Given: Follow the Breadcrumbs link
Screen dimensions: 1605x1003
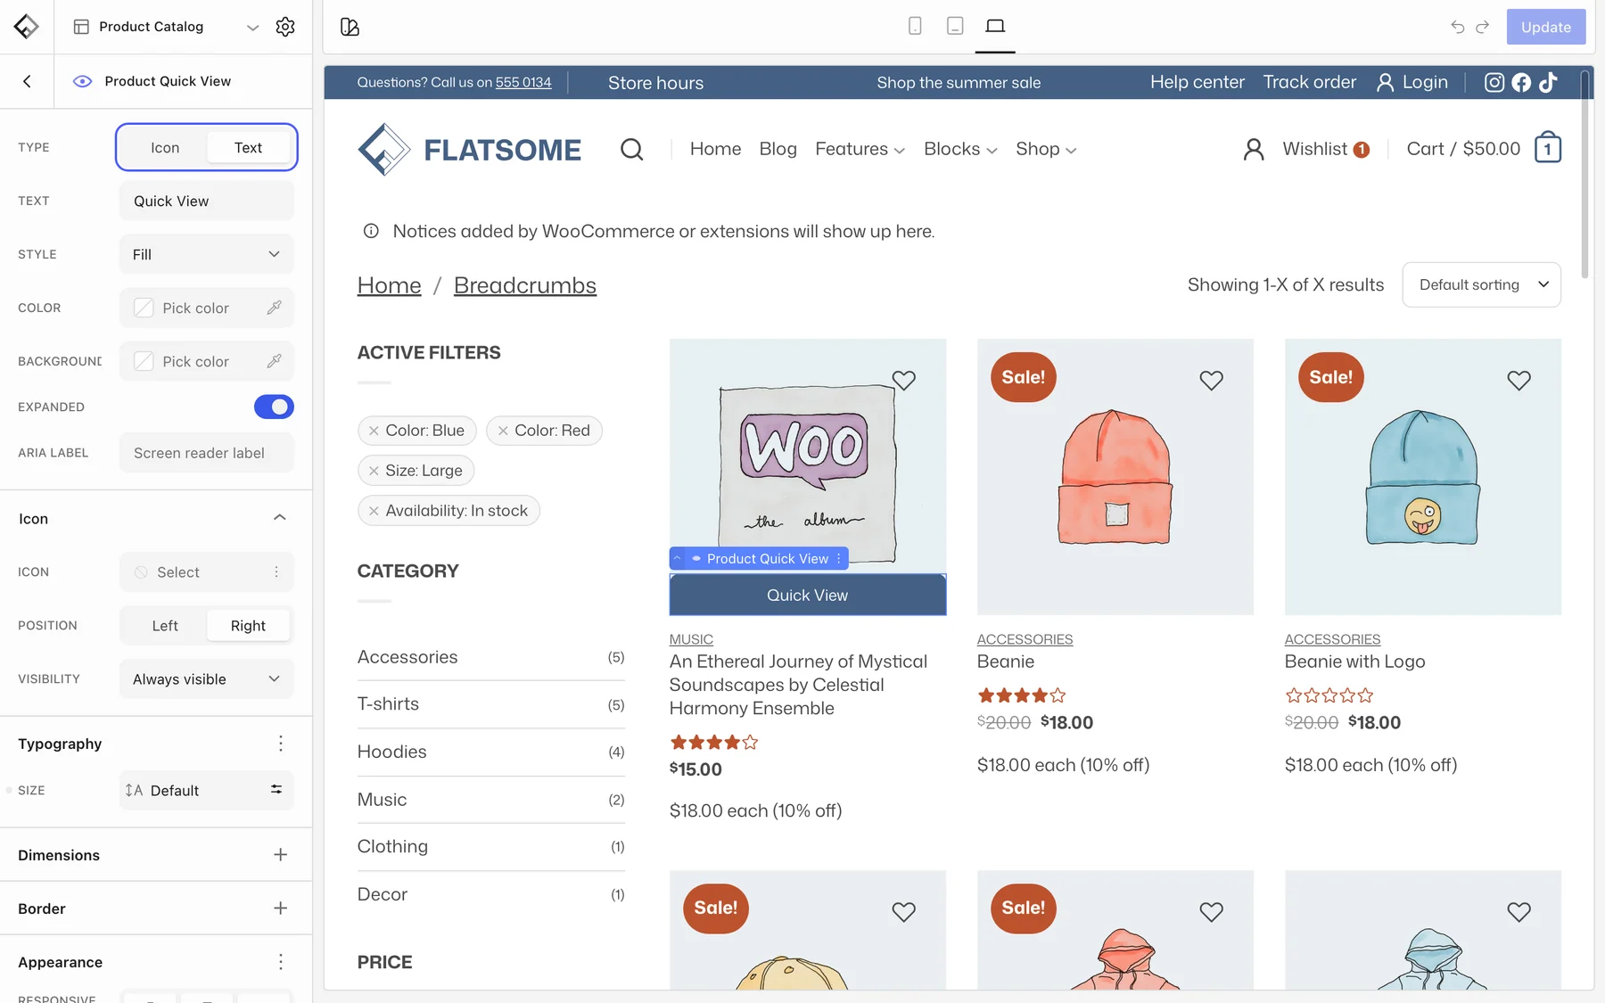Looking at the screenshot, I should [x=524, y=285].
